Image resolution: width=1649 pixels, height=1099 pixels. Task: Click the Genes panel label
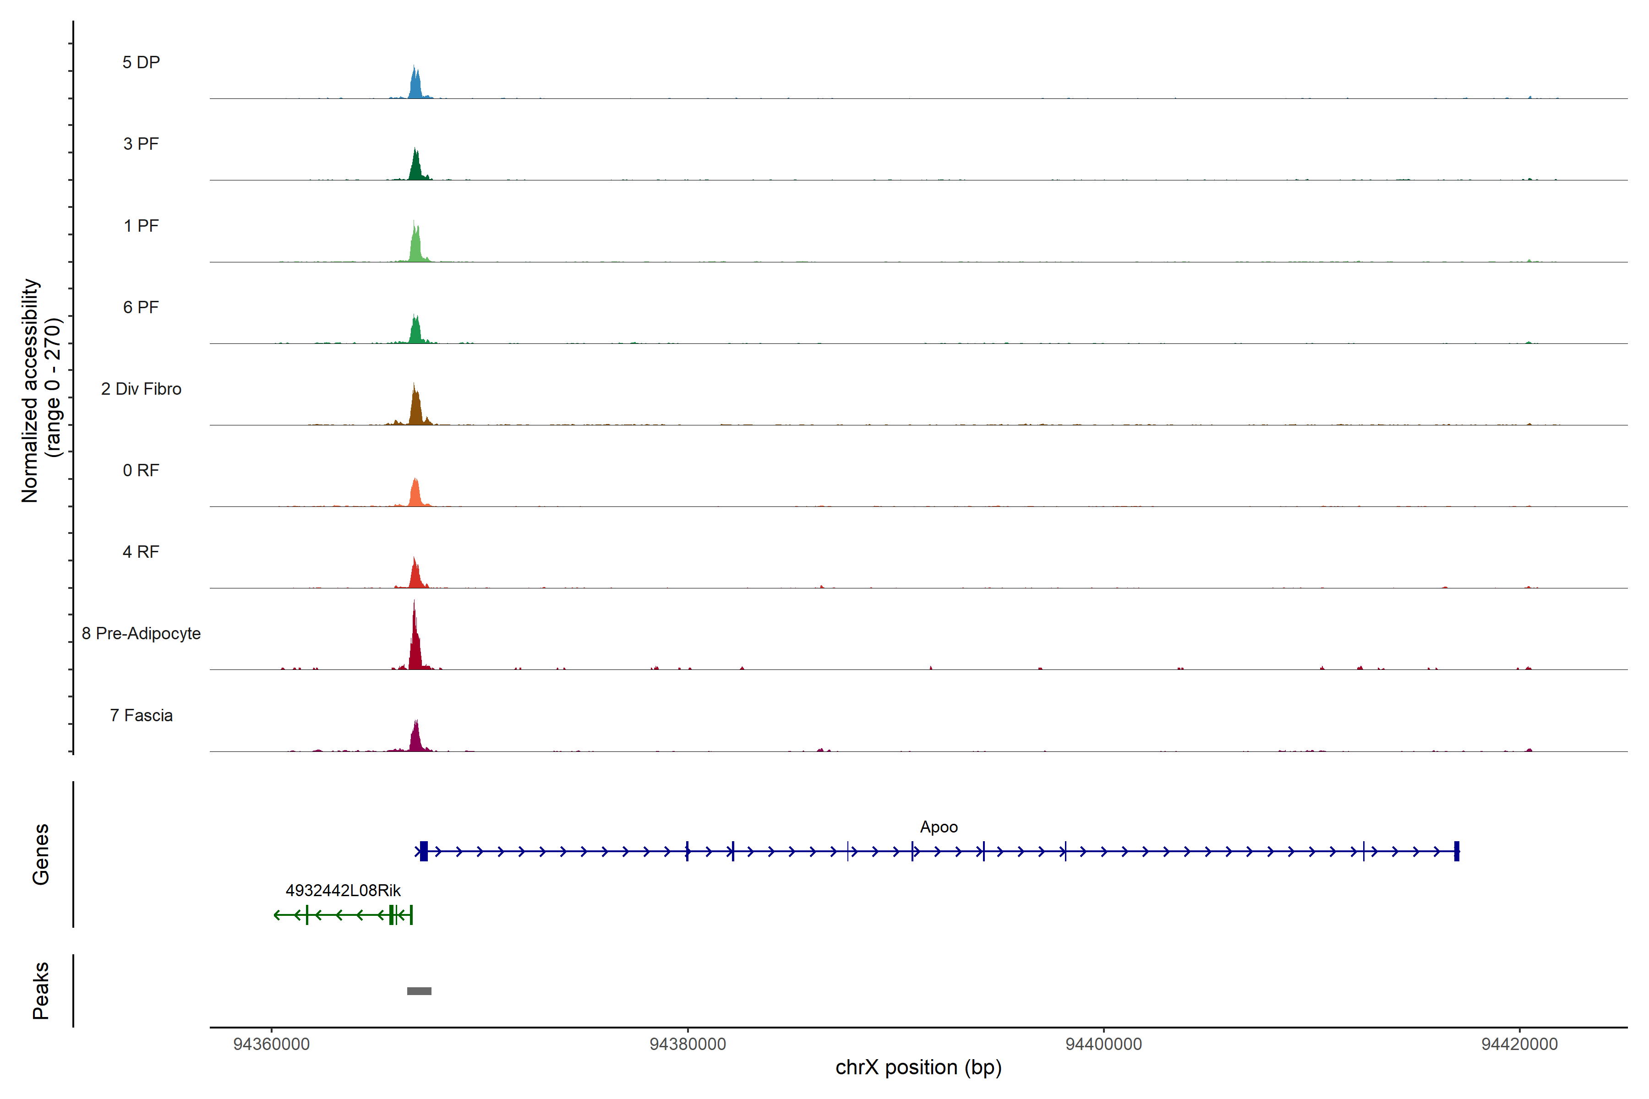[41, 854]
